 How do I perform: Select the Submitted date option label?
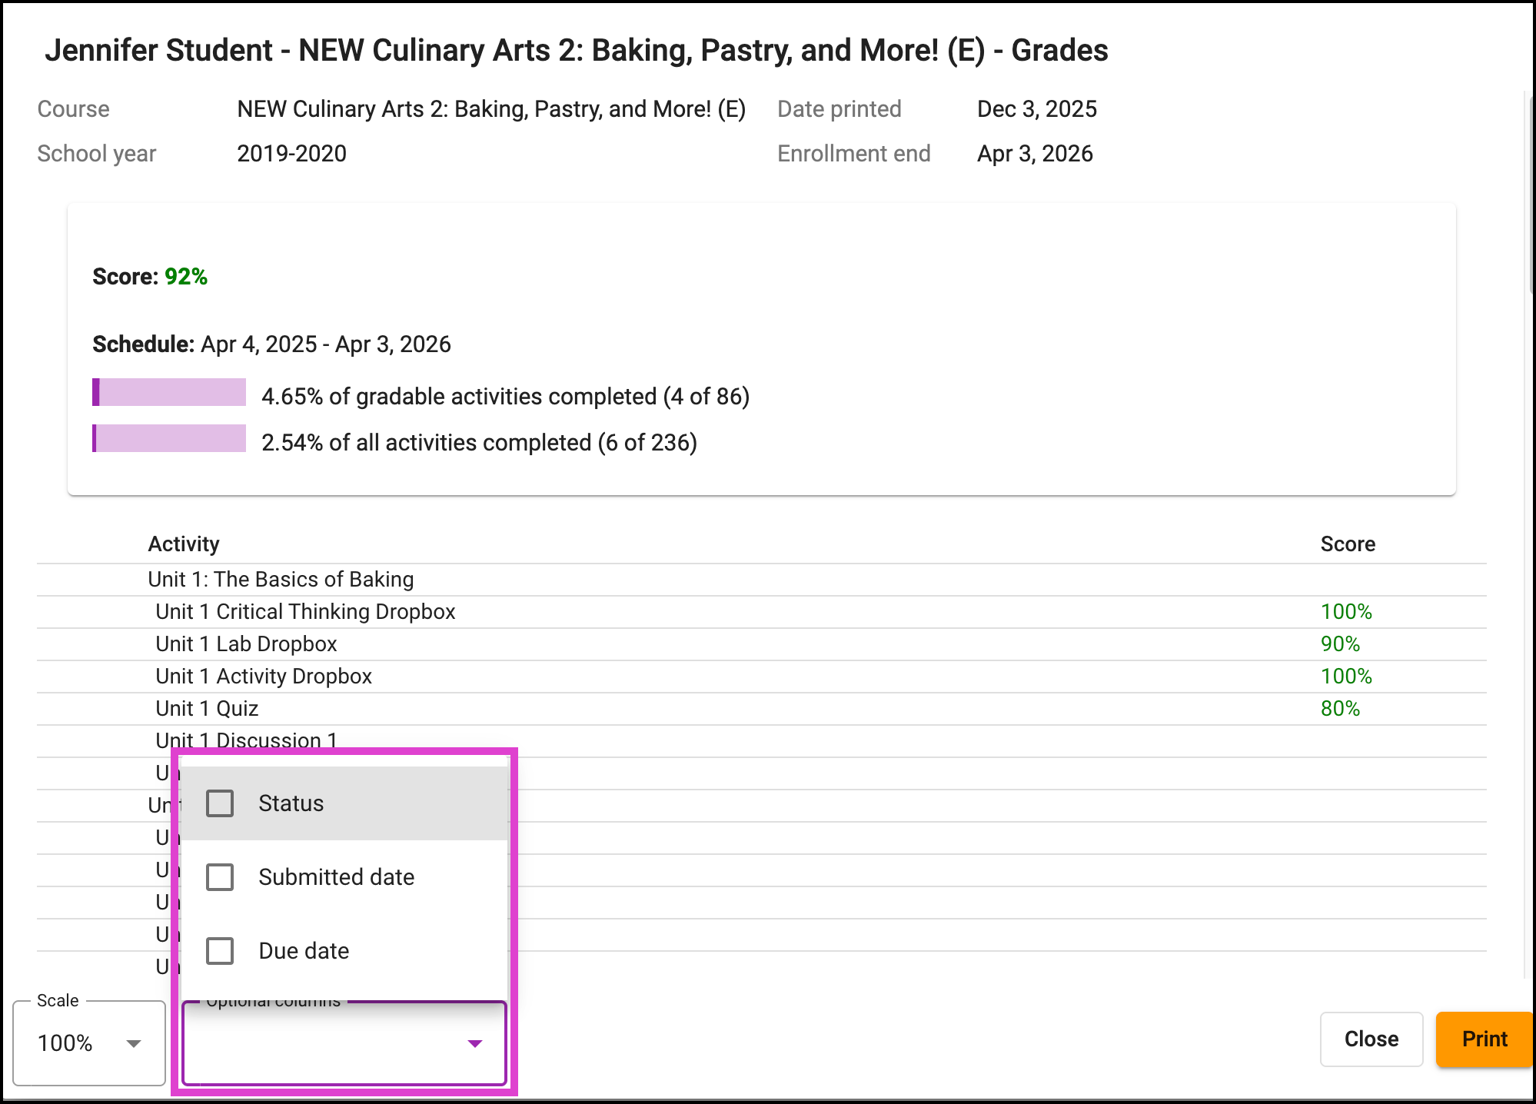point(337,877)
